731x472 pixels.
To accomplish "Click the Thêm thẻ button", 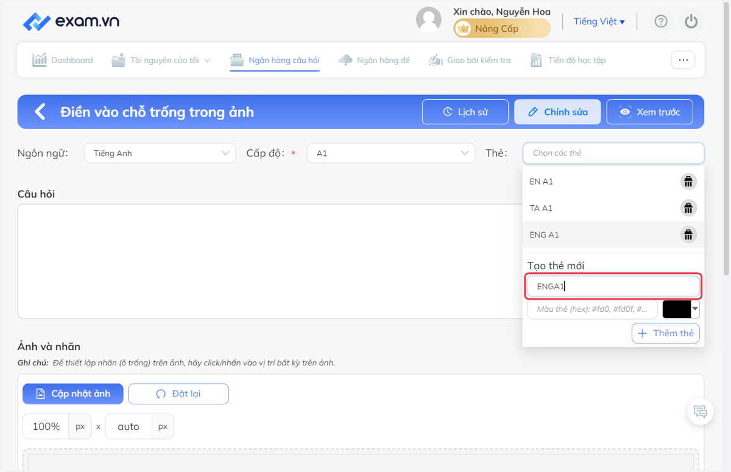I will point(666,333).
